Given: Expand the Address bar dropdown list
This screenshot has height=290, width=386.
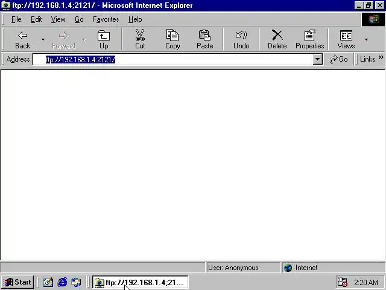Looking at the screenshot, I should 318,59.
